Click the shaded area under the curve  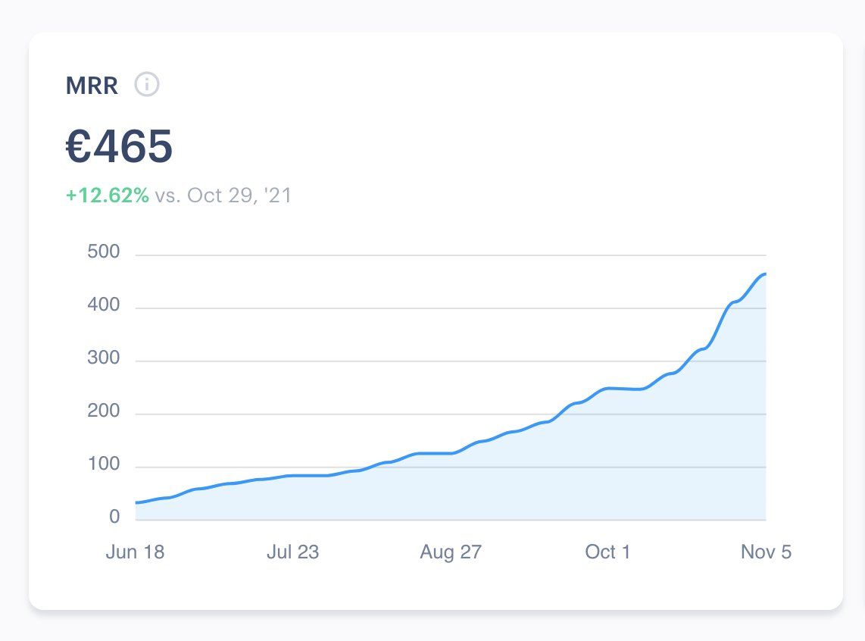(x=606, y=470)
